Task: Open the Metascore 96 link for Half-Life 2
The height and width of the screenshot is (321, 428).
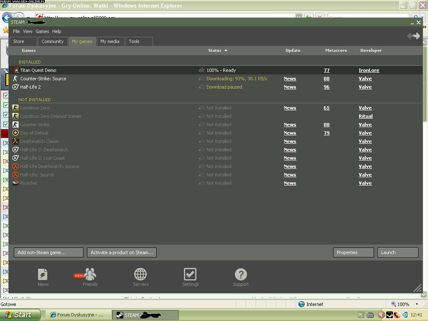Action: [x=326, y=87]
